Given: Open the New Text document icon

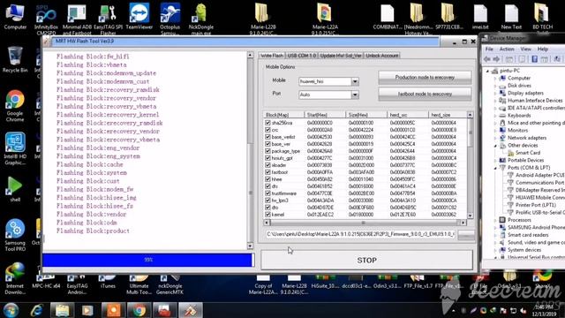Looking at the screenshot, I should [x=511, y=16].
